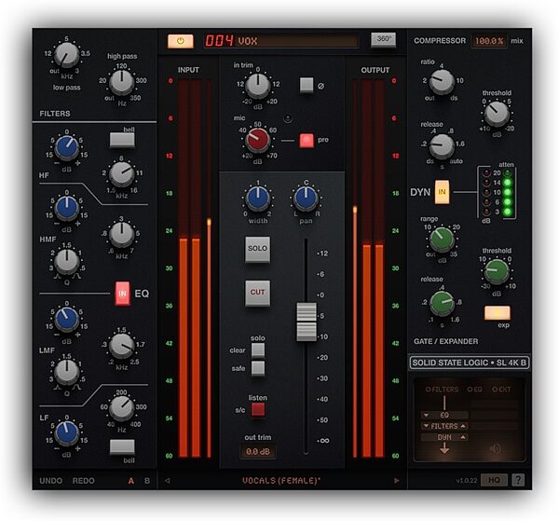Select FILTERS sidechain radio option
559x521 pixels.
click(x=442, y=390)
